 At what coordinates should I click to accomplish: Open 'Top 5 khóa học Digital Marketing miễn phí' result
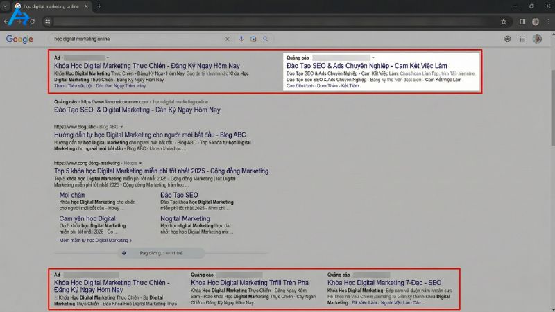(x=161, y=171)
